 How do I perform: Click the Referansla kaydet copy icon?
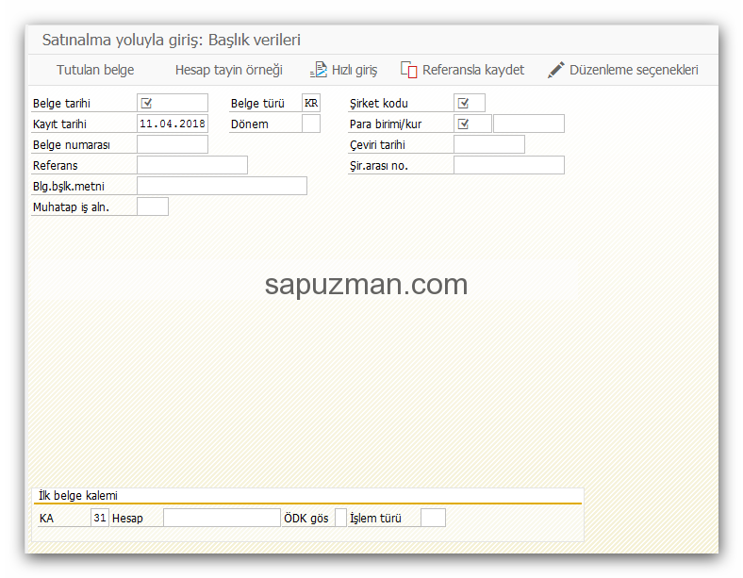(408, 70)
